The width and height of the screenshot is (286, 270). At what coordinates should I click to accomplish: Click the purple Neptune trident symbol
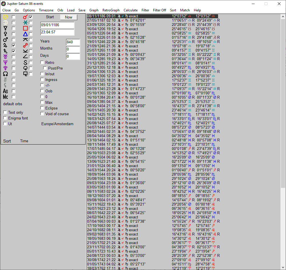5,62
